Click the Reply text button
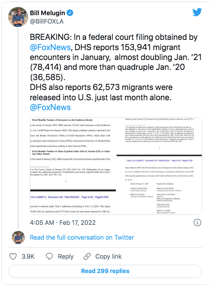The width and height of the screenshot is (209, 286). pyautogui.click(x=66, y=256)
